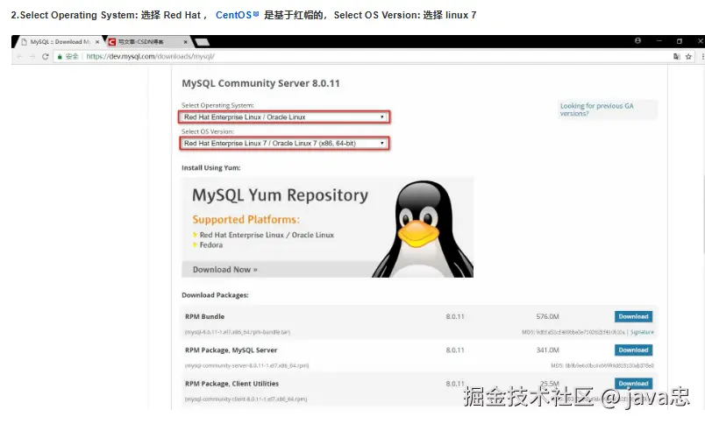
Task: Download the RPM Package, Client Utilities
Action: pos(633,383)
